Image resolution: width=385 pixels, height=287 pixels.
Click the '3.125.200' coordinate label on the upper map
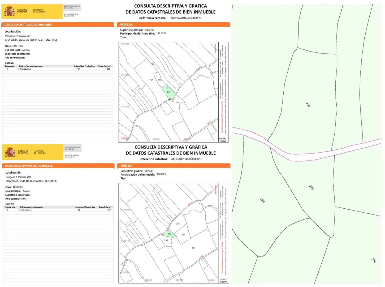pos(125,75)
